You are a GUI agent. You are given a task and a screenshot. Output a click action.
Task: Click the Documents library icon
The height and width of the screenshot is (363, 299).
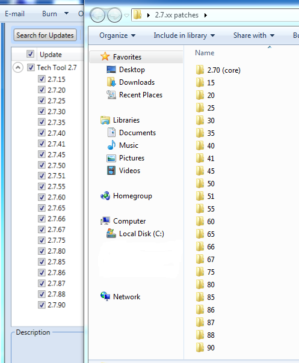coord(111,132)
